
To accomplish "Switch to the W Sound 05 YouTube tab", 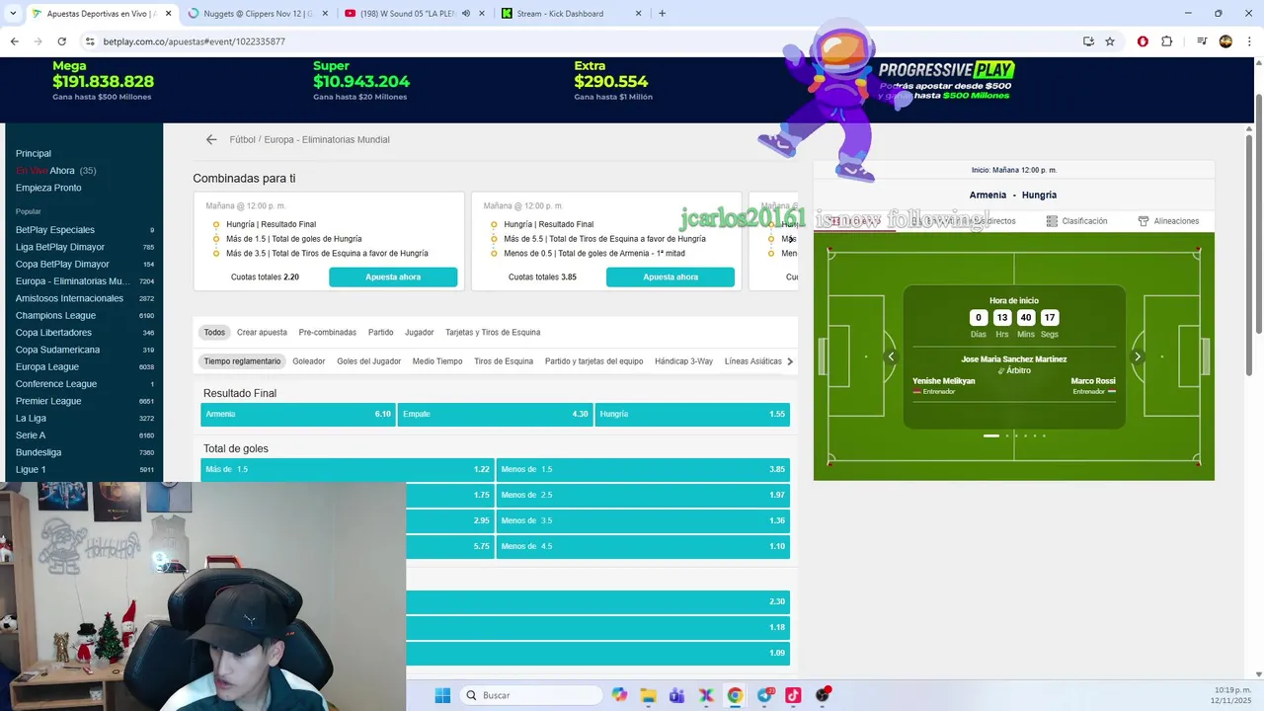I will [415, 14].
